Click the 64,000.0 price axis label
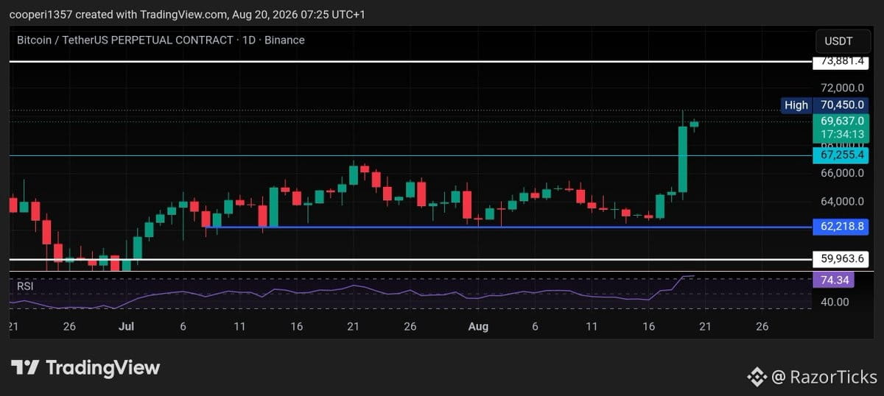Viewport: 884px width, 396px height. coord(841,201)
